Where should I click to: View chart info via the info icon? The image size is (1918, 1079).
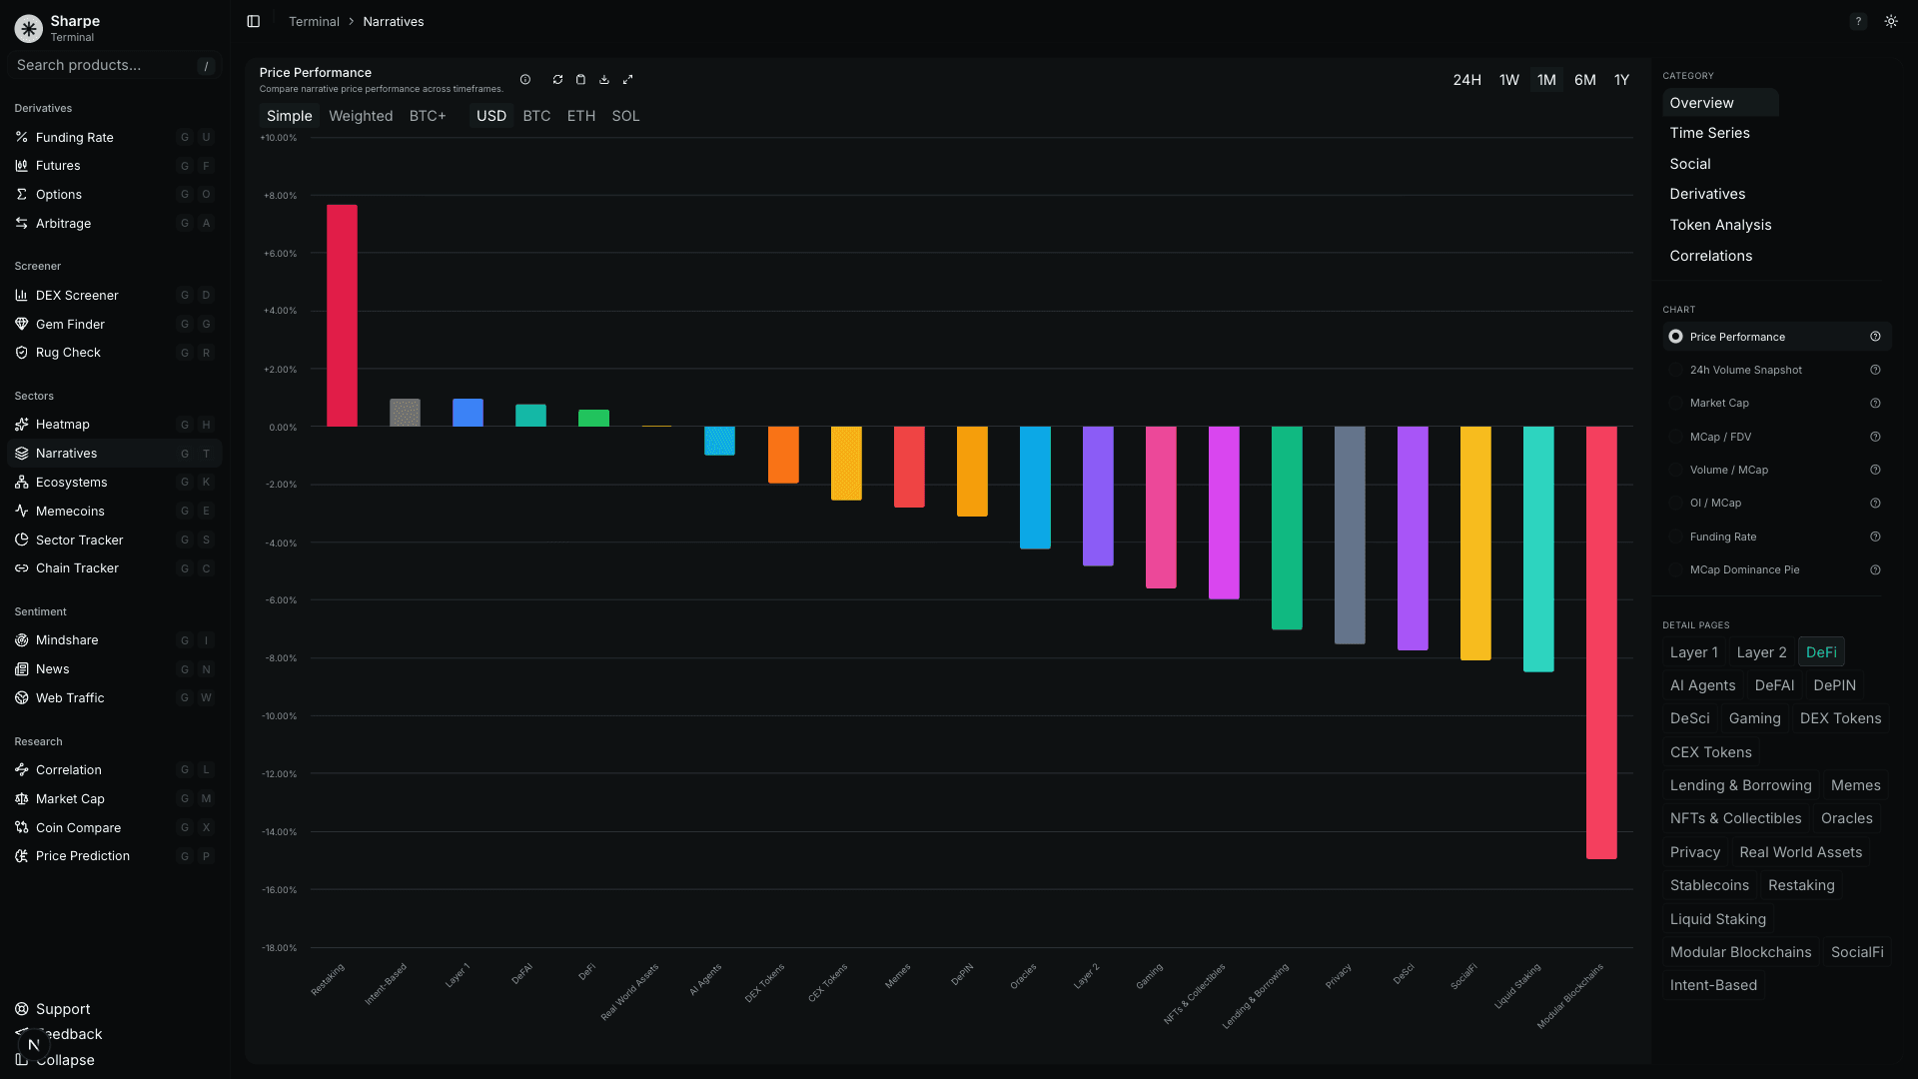point(525,79)
